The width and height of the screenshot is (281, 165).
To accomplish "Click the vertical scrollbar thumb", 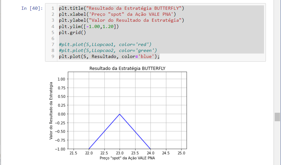I will pyautogui.click(x=277, y=117).
